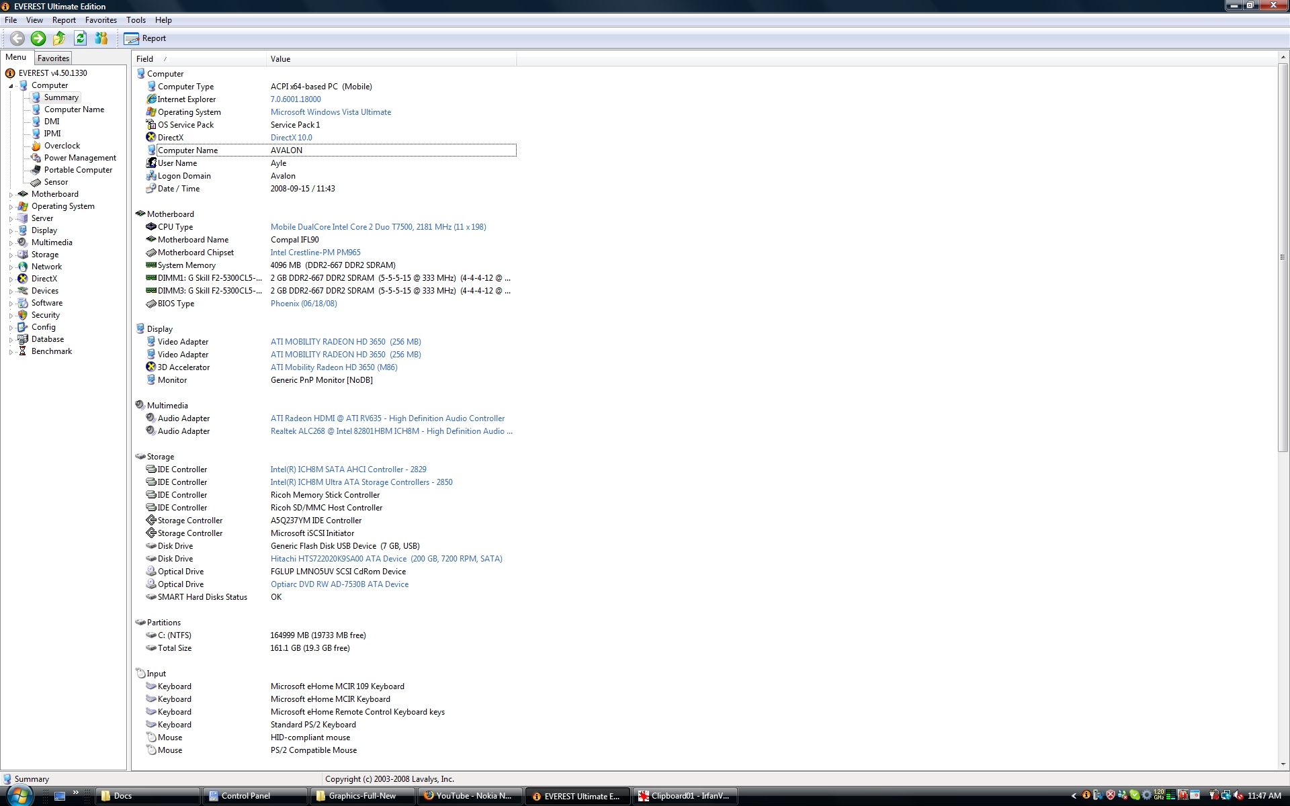Open the Favorites menu
Screen dimensions: 1290x806
101,20
